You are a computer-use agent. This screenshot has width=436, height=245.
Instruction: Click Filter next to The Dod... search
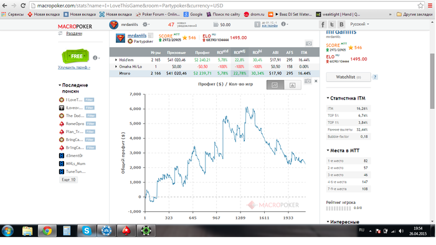tap(91, 116)
